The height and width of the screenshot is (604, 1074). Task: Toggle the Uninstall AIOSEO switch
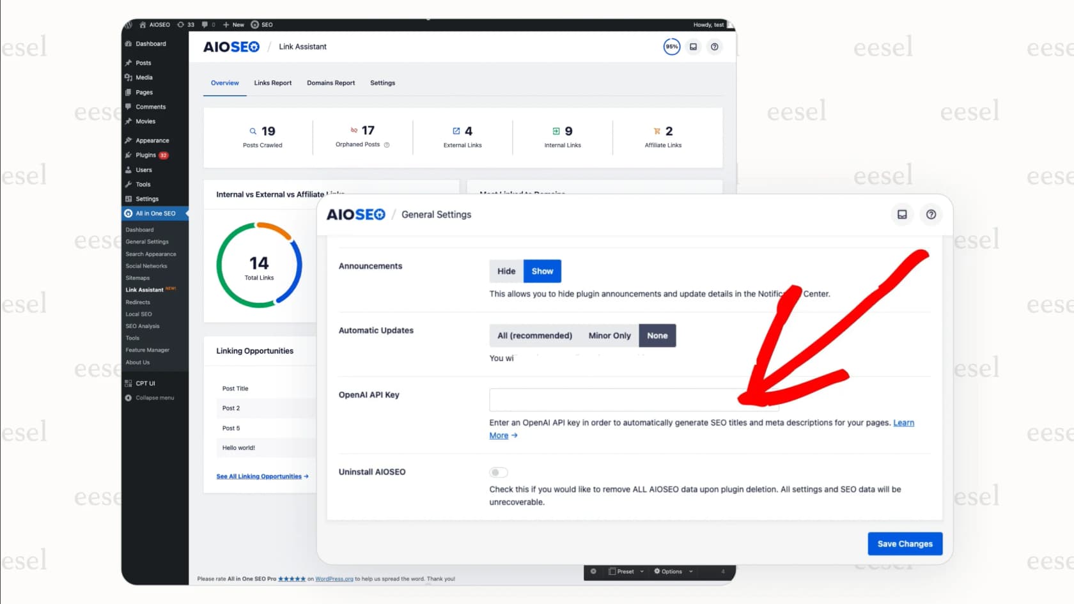pos(499,472)
